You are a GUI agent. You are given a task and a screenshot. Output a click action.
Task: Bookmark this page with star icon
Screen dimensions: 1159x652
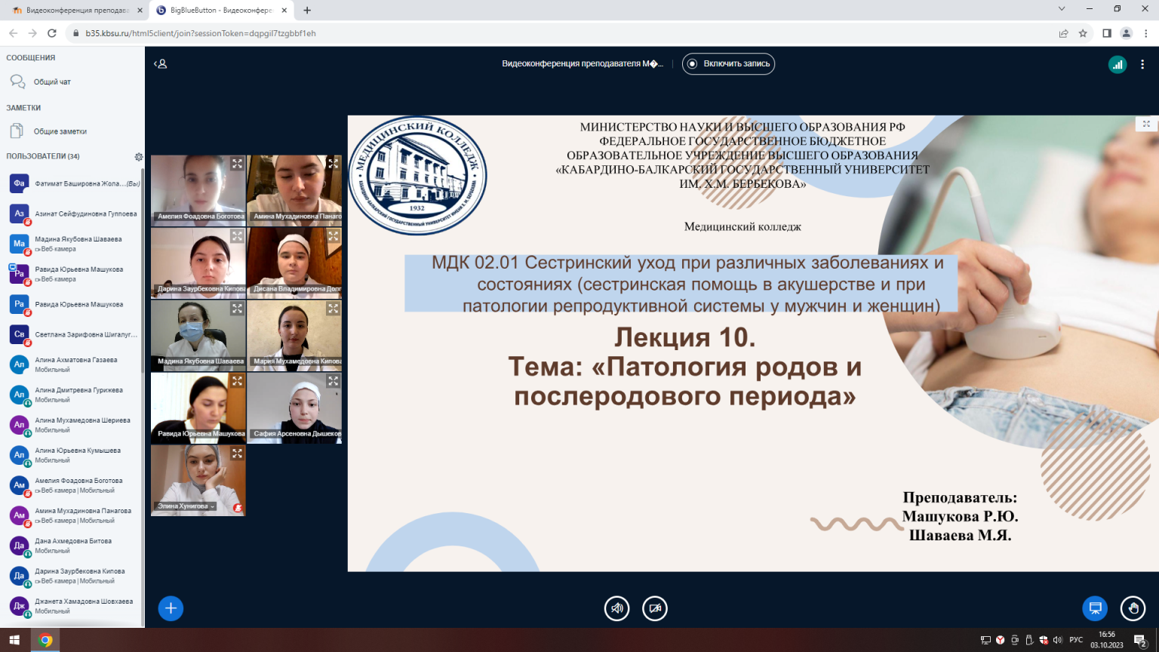pyautogui.click(x=1083, y=33)
